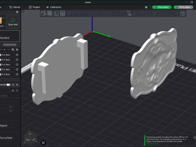Minimize the window

click(187, 2)
